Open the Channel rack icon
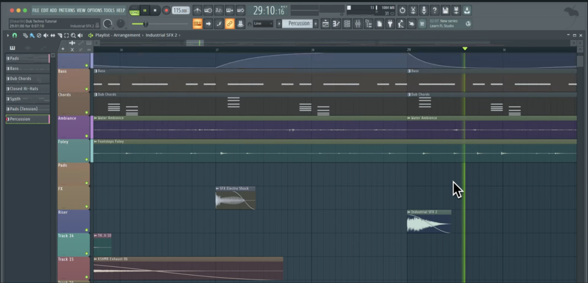The height and width of the screenshot is (283, 588). click(x=347, y=24)
